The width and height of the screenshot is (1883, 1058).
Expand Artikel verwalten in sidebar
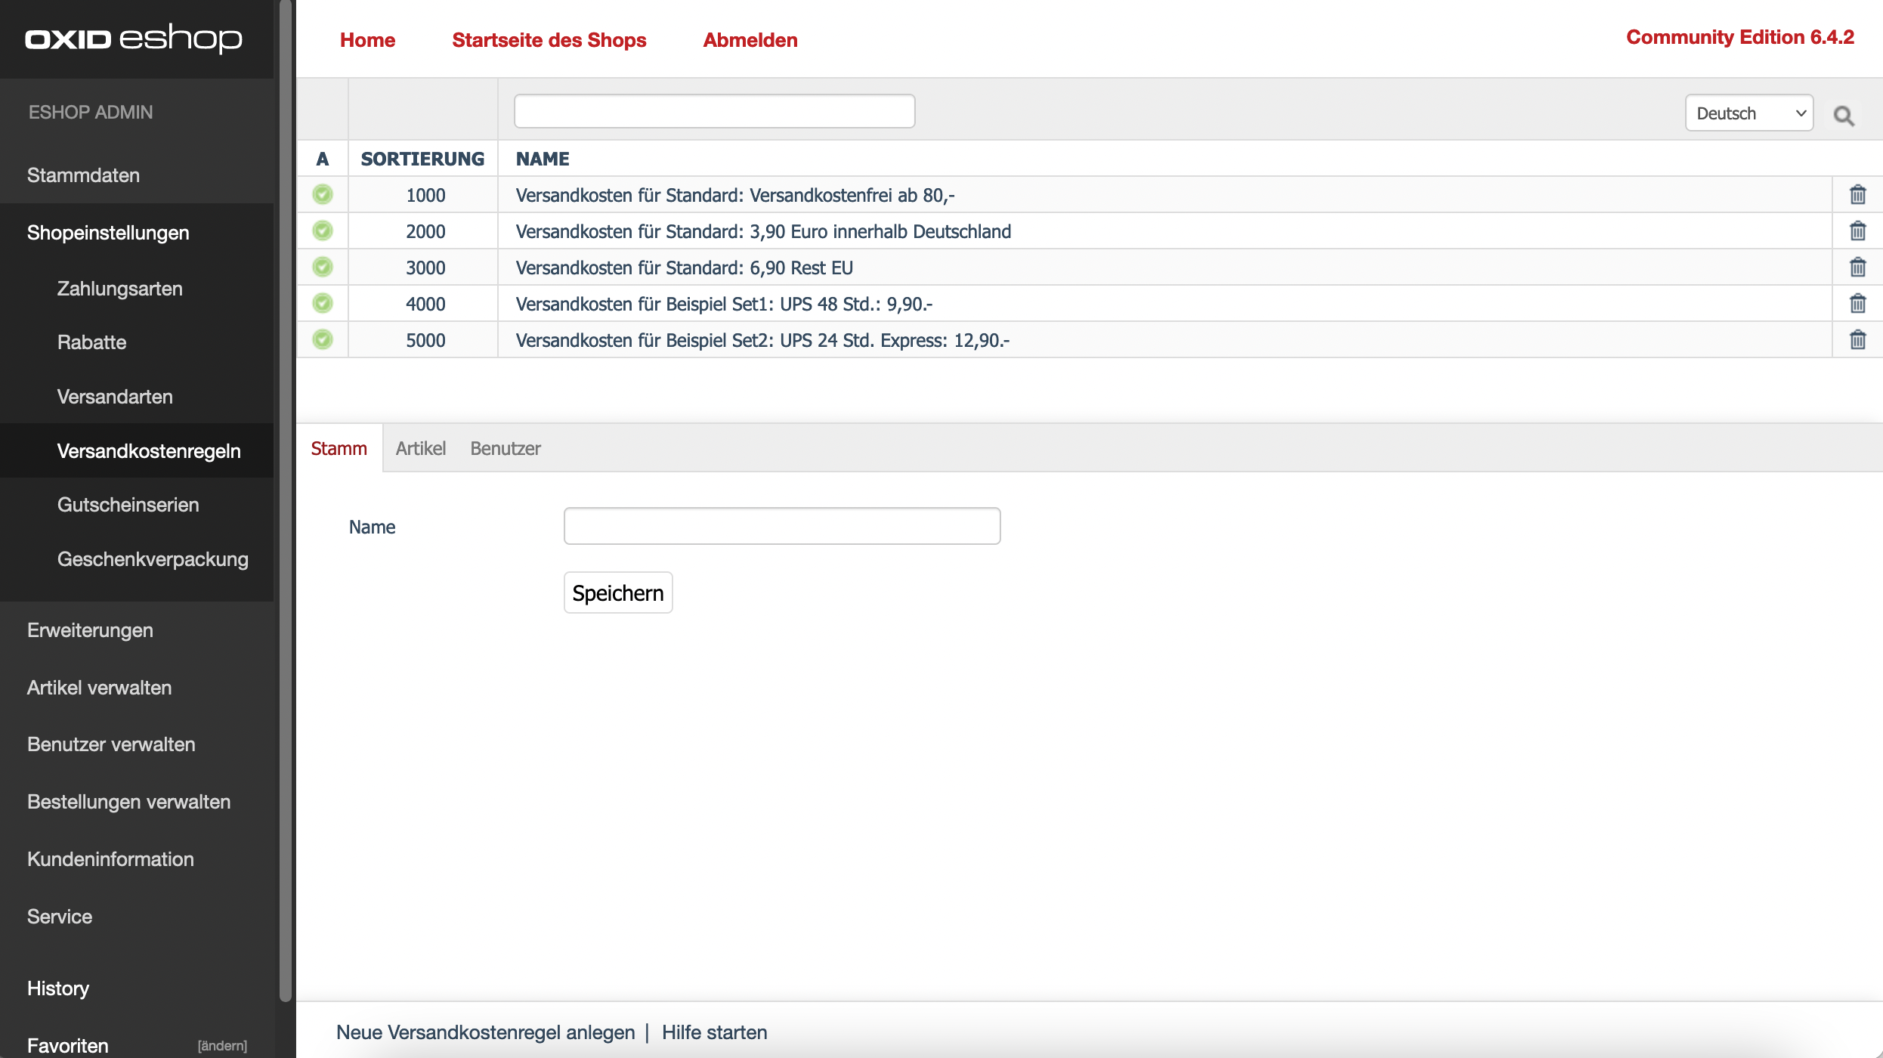(99, 688)
